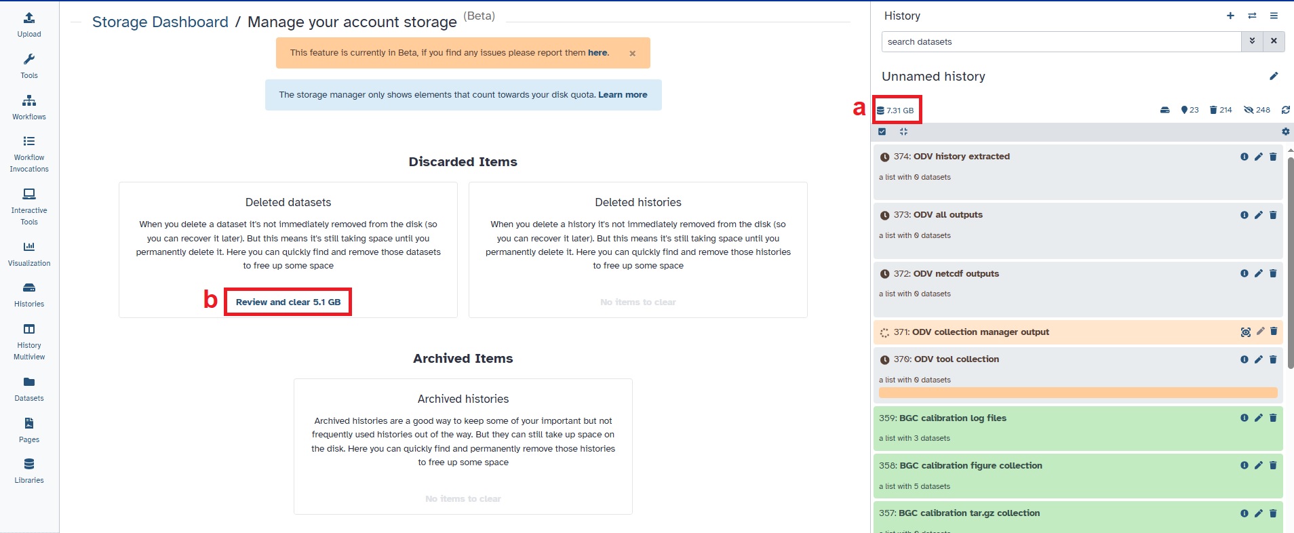Delete dataset 374 ODV history extracted
This screenshot has width=1294, height=533.
pyautogui.click(x=1273, y=157)
